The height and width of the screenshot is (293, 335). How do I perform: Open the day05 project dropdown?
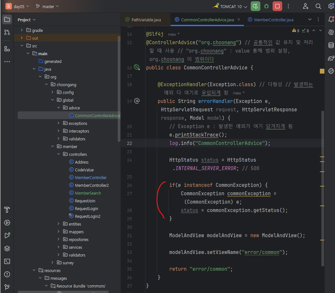tap(17, 6)
